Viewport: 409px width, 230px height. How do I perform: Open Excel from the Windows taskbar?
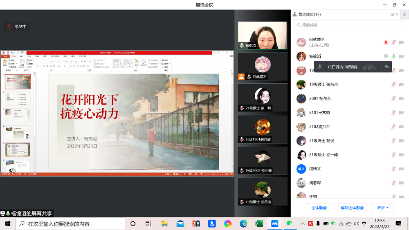pos(259,223)
